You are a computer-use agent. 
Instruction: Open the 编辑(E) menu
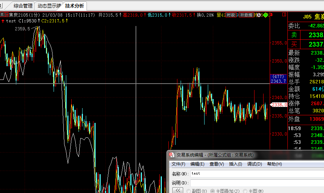[197, 164]
